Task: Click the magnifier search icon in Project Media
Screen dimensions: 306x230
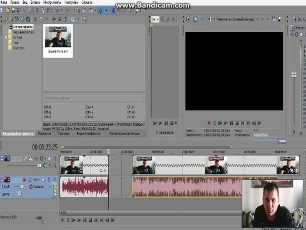Action: pyautogui.click(x=85, y=19)
